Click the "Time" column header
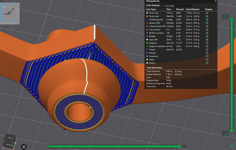Viewport: 236px width, 150px height. coord(169,9)
